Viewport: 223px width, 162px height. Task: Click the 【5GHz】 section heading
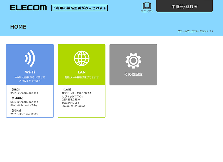tap(16, 111)
